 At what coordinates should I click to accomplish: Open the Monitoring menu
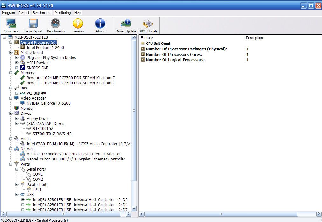[x=63, y=13]
